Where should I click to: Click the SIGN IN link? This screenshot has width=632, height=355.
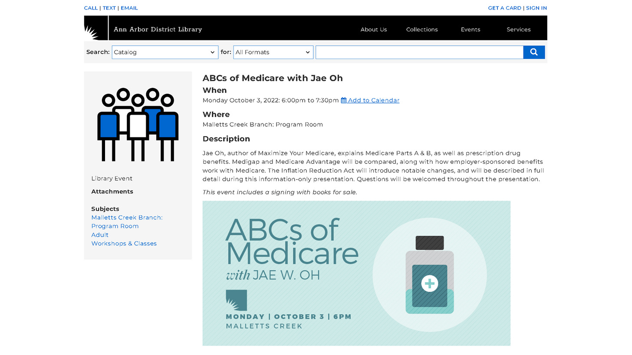(537, 8)
